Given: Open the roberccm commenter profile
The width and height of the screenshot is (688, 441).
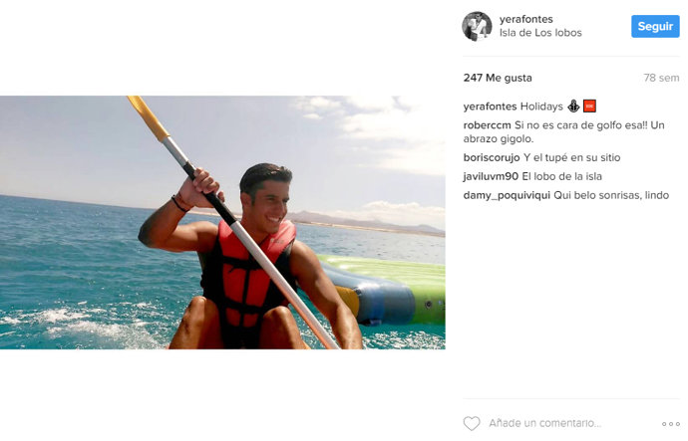Looking at the screenshot, I should click(487, 125).
